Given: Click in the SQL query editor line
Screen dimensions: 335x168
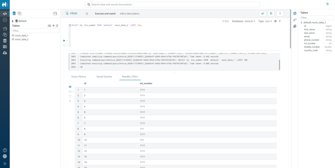Looking at the screenshot, I should point(106,25).
